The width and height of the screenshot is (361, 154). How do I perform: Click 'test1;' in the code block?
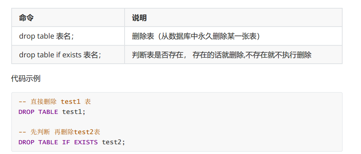click(74, 112)
